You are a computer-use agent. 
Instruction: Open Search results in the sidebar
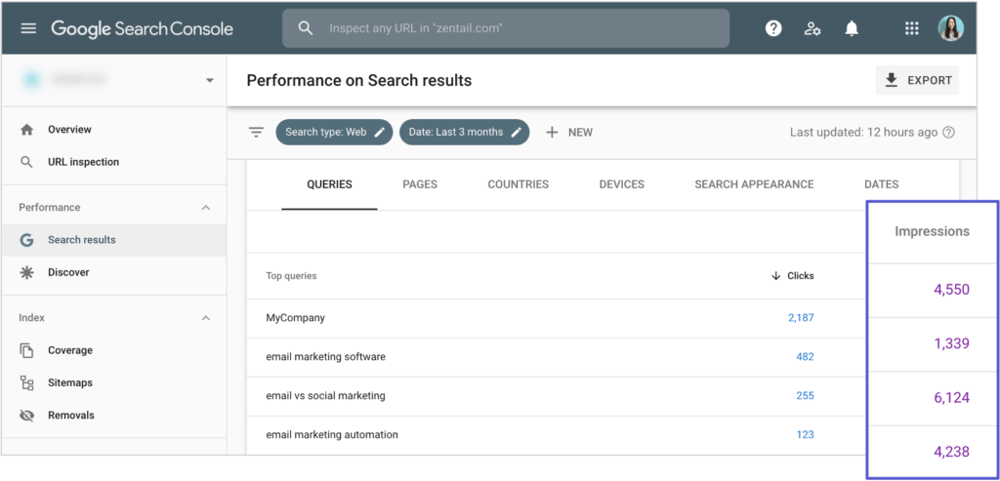[114, 240]
